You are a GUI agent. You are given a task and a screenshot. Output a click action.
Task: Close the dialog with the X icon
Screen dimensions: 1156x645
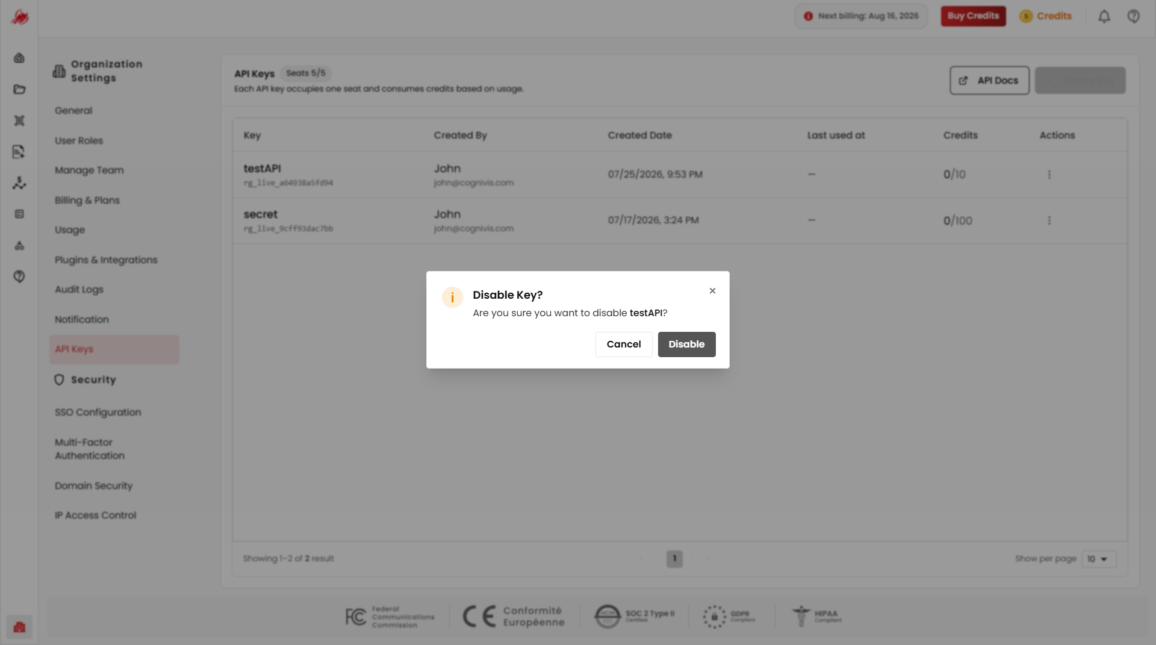pyautogui.click(x=712, y=291)
